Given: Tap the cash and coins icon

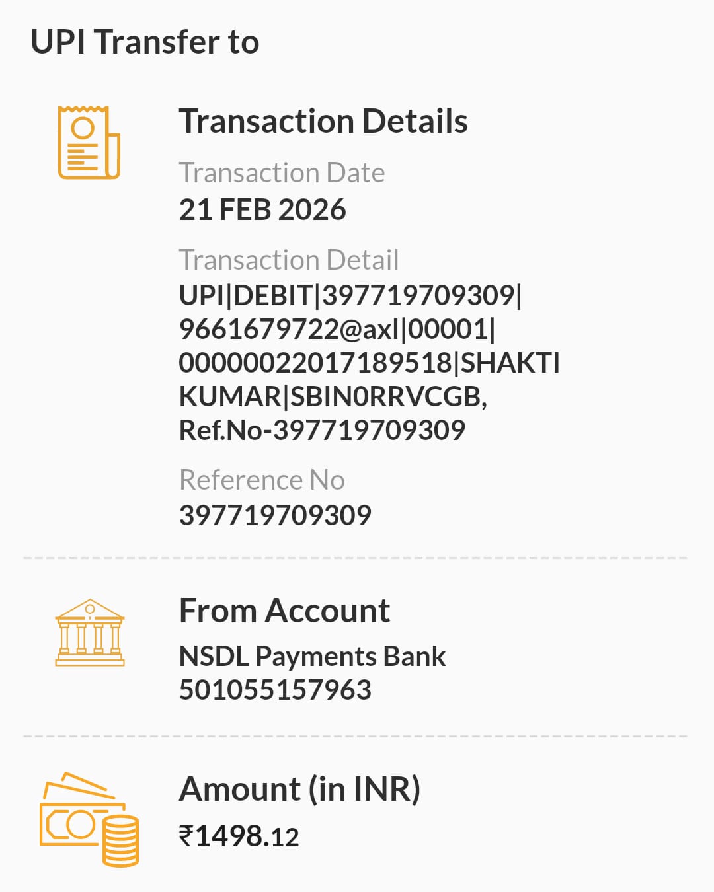Looking at the screenshot, I should 89,819.
